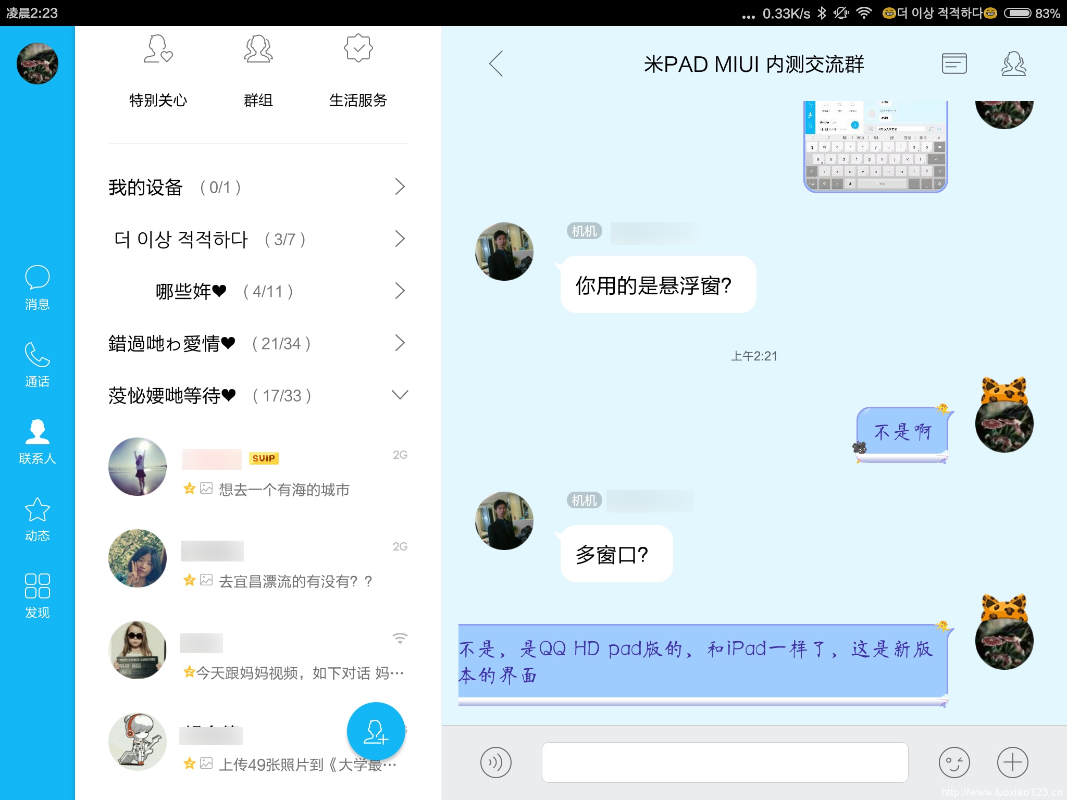Tap the floating add-contact button
This screenshot has height=800, width=1067.
pos(376,731)
